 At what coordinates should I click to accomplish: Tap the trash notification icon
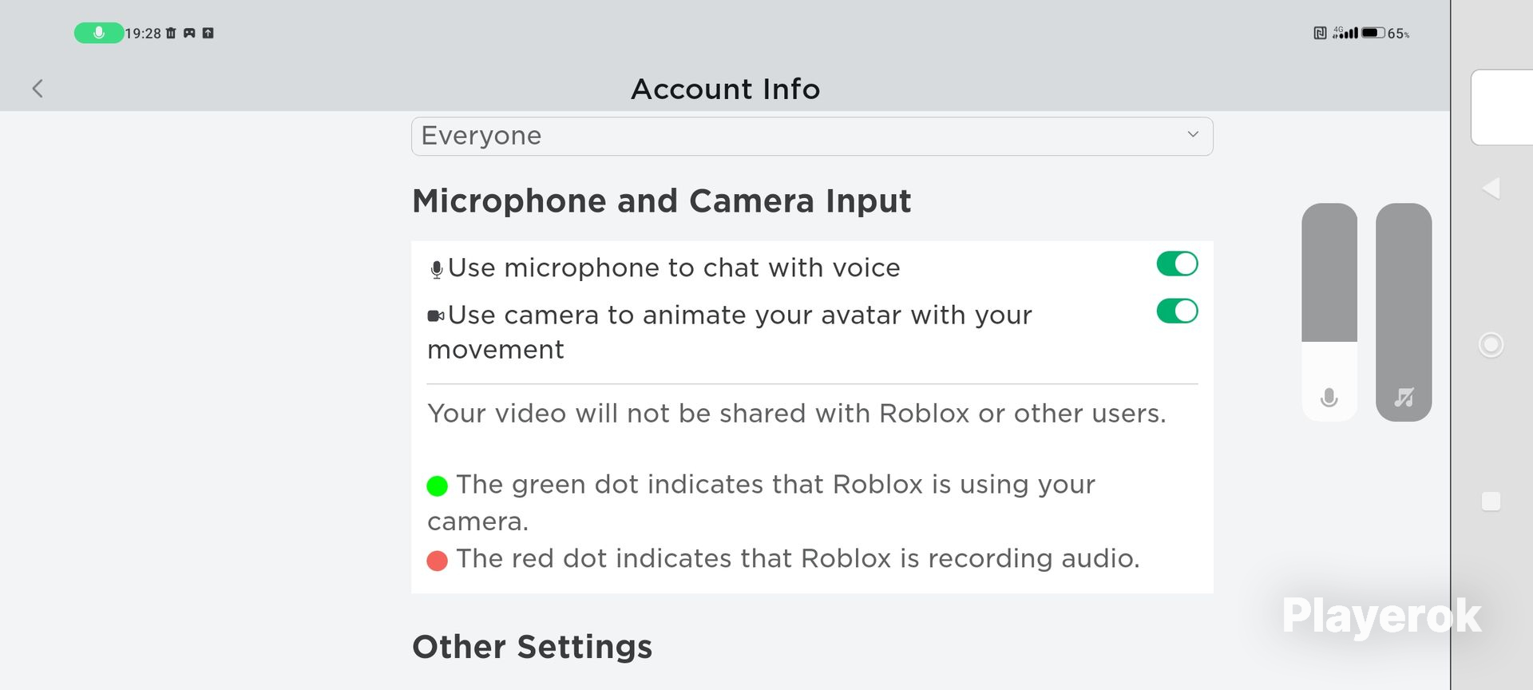pyautogui.click(x=170, y=33)
